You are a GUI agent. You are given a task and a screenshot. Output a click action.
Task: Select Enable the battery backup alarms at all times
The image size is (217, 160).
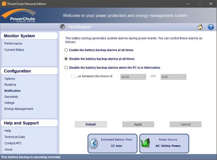pos(66,50)
